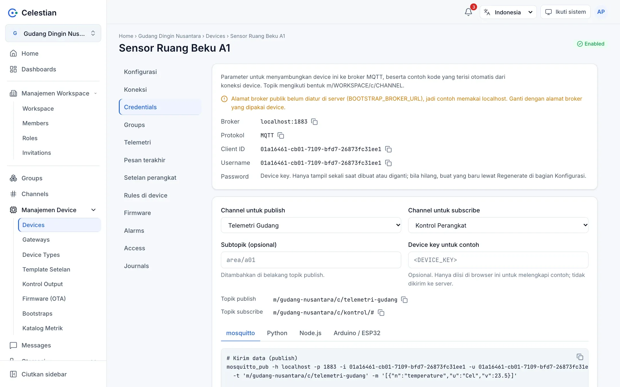This screenshot has width=620, height=387.
Task: Open the notifications bell
Action: coord(468,12)
